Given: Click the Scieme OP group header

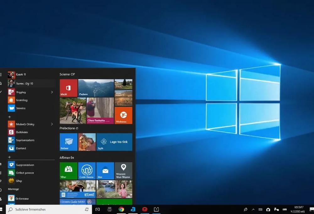Looking at the screenshot, I should pos(67,74).
